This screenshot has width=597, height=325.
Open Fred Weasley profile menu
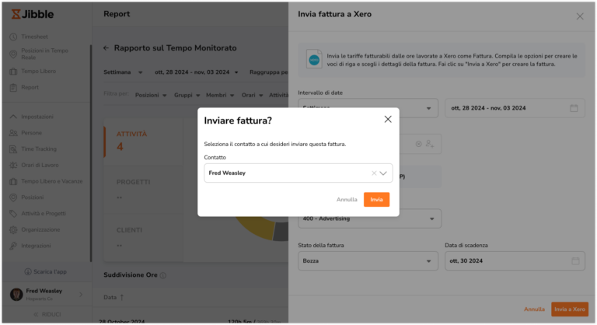click(x=47, y=294)
